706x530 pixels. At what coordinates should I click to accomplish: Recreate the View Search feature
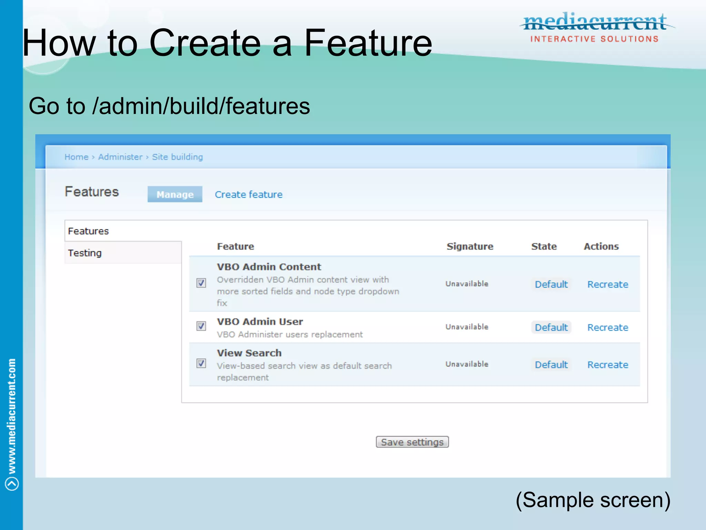point(608,365)
